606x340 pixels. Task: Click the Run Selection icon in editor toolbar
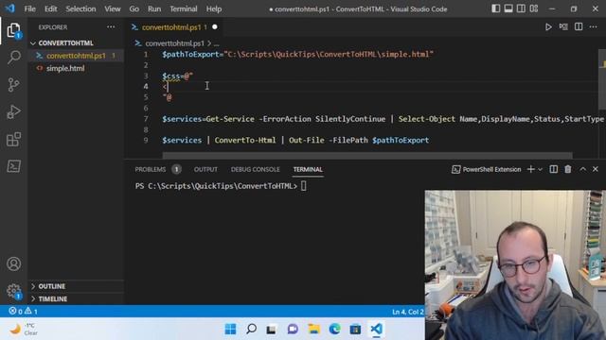[563, 27]
